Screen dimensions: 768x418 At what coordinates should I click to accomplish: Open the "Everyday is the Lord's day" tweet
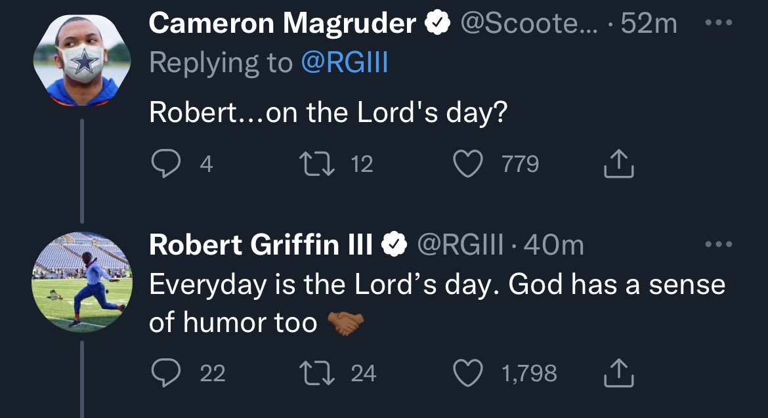tap(437, 285)
